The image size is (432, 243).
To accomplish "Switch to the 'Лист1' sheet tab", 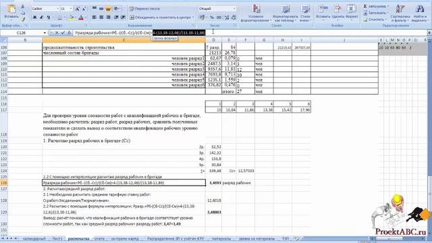I will (x=57, y=238).
